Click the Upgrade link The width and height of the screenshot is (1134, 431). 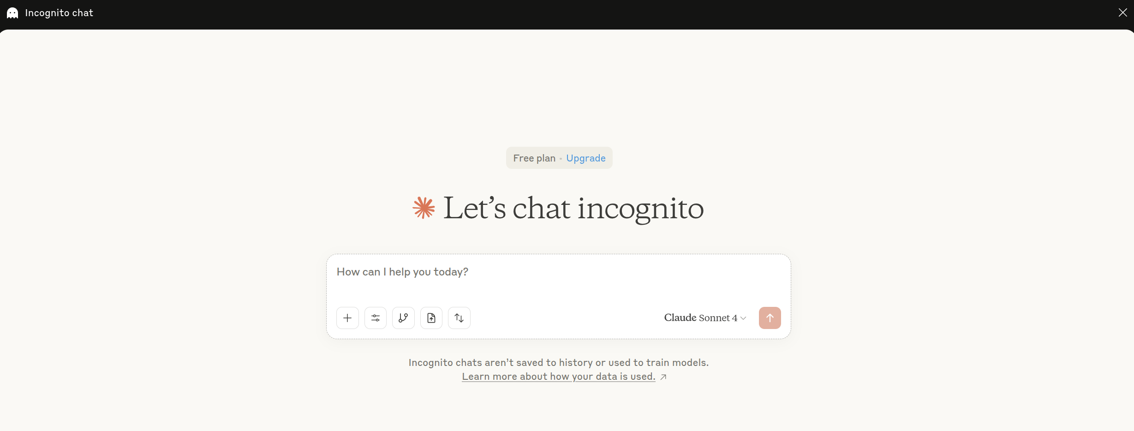click(586, 158)
